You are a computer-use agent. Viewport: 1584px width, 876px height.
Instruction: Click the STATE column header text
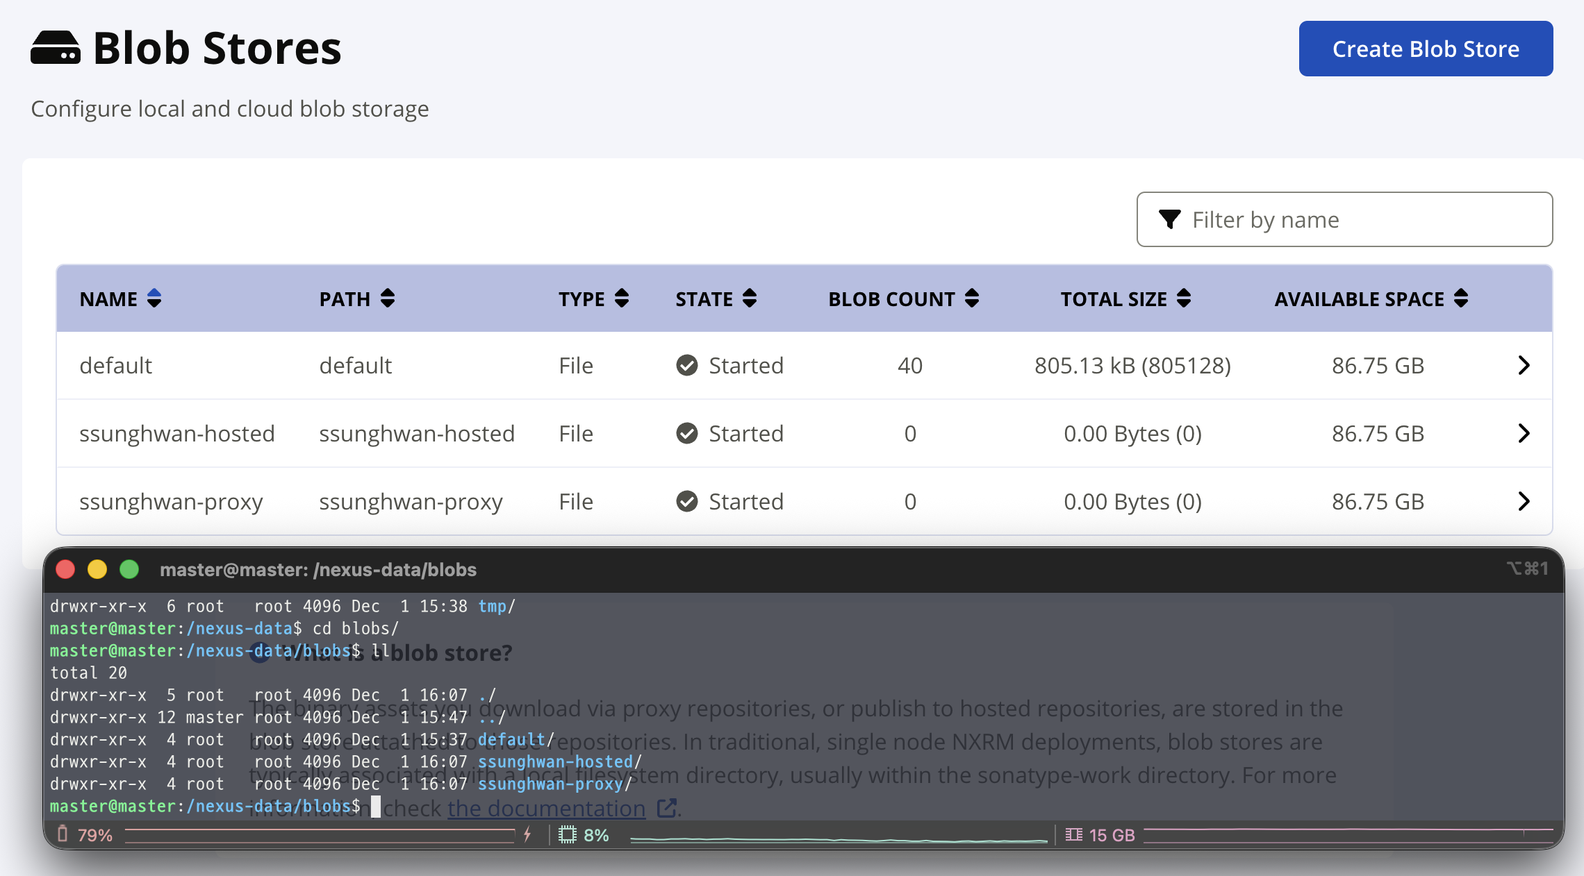[x=704, y=299]
